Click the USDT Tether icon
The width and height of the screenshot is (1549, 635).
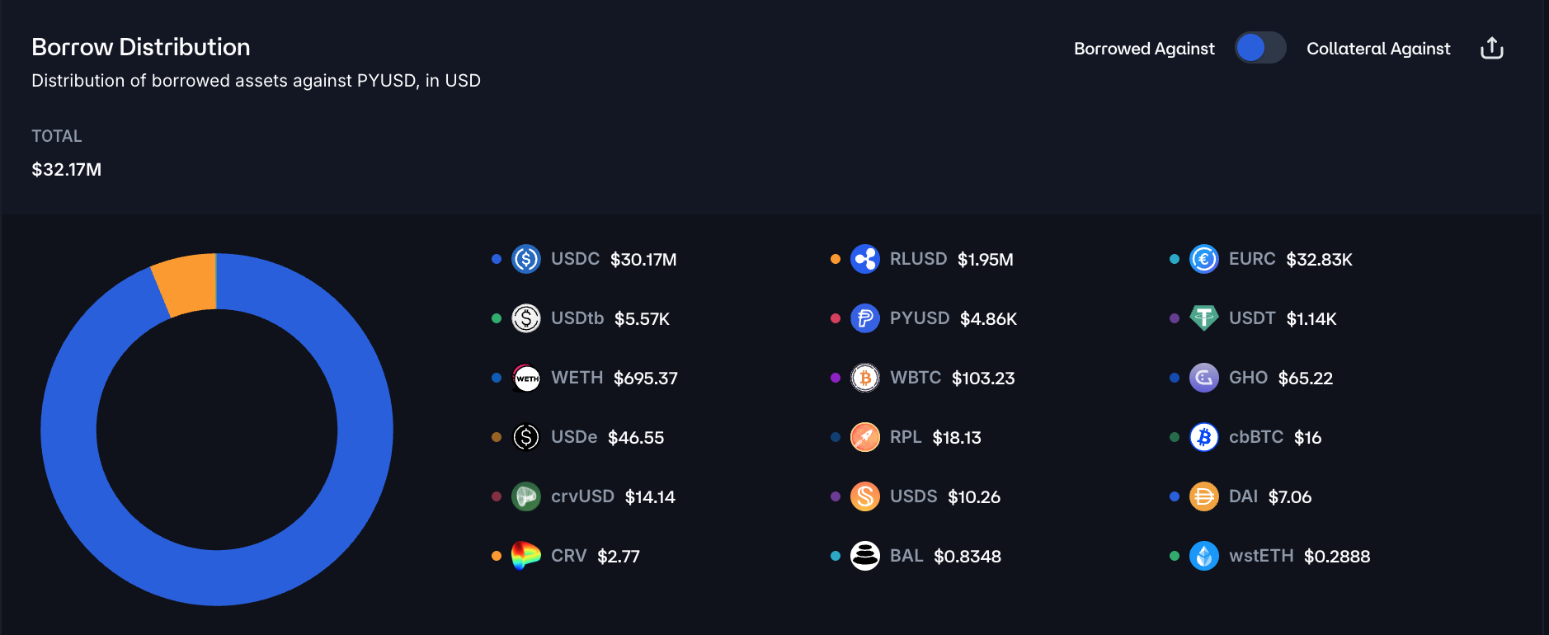(x=1203, y=318)
